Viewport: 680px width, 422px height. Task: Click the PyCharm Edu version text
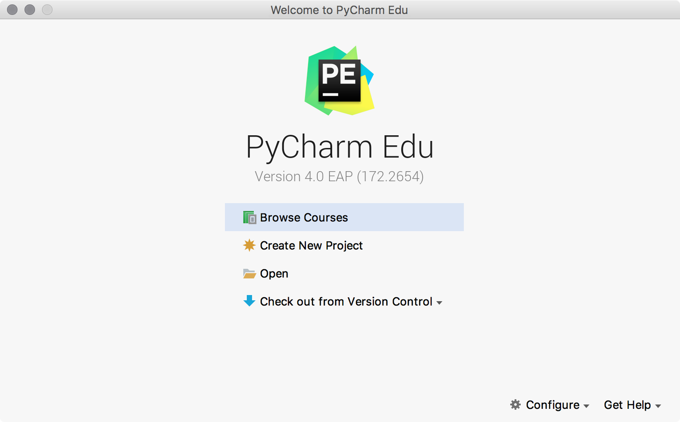click(x=340, y=176)
